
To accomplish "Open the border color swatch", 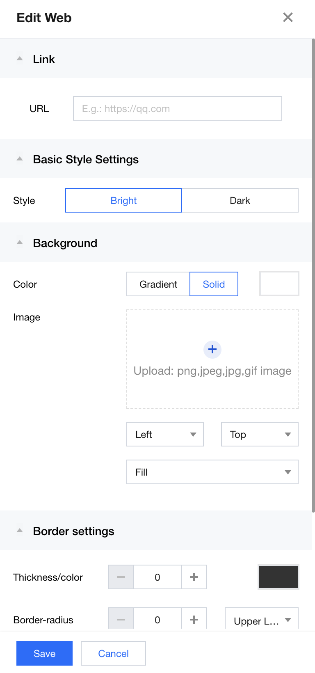I will coord(278,577).
